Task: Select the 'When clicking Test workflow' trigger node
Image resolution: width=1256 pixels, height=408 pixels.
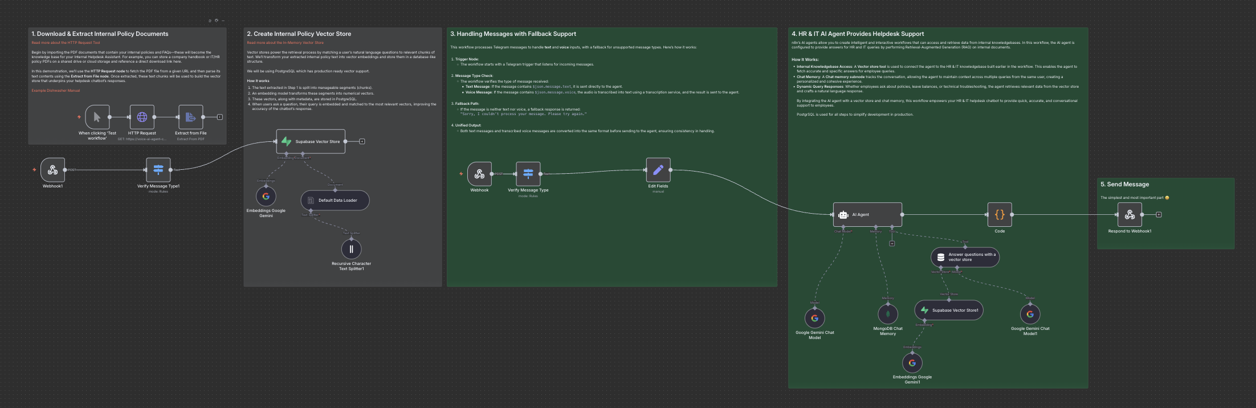Action: click(97, 117)
